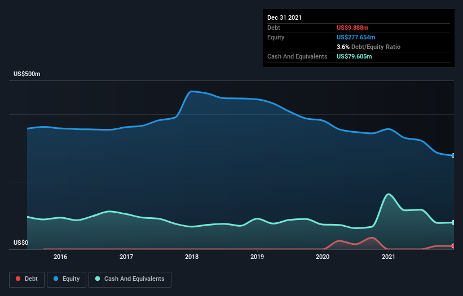Click the teal Cash legend dot
463x296 pixels.
98,279
